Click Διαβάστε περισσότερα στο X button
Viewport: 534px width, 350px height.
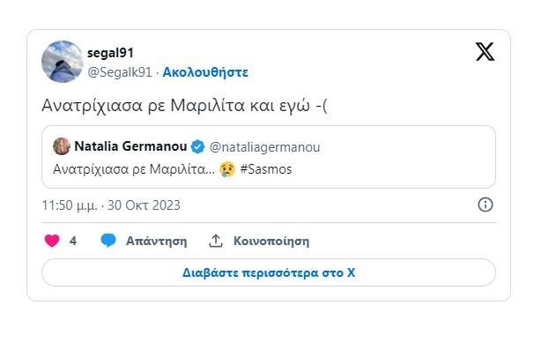[269, 272]
